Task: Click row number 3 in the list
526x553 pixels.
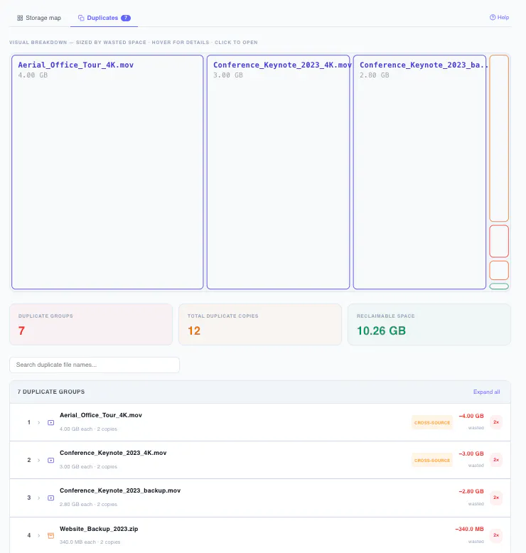Action: (x=29, y=498)
